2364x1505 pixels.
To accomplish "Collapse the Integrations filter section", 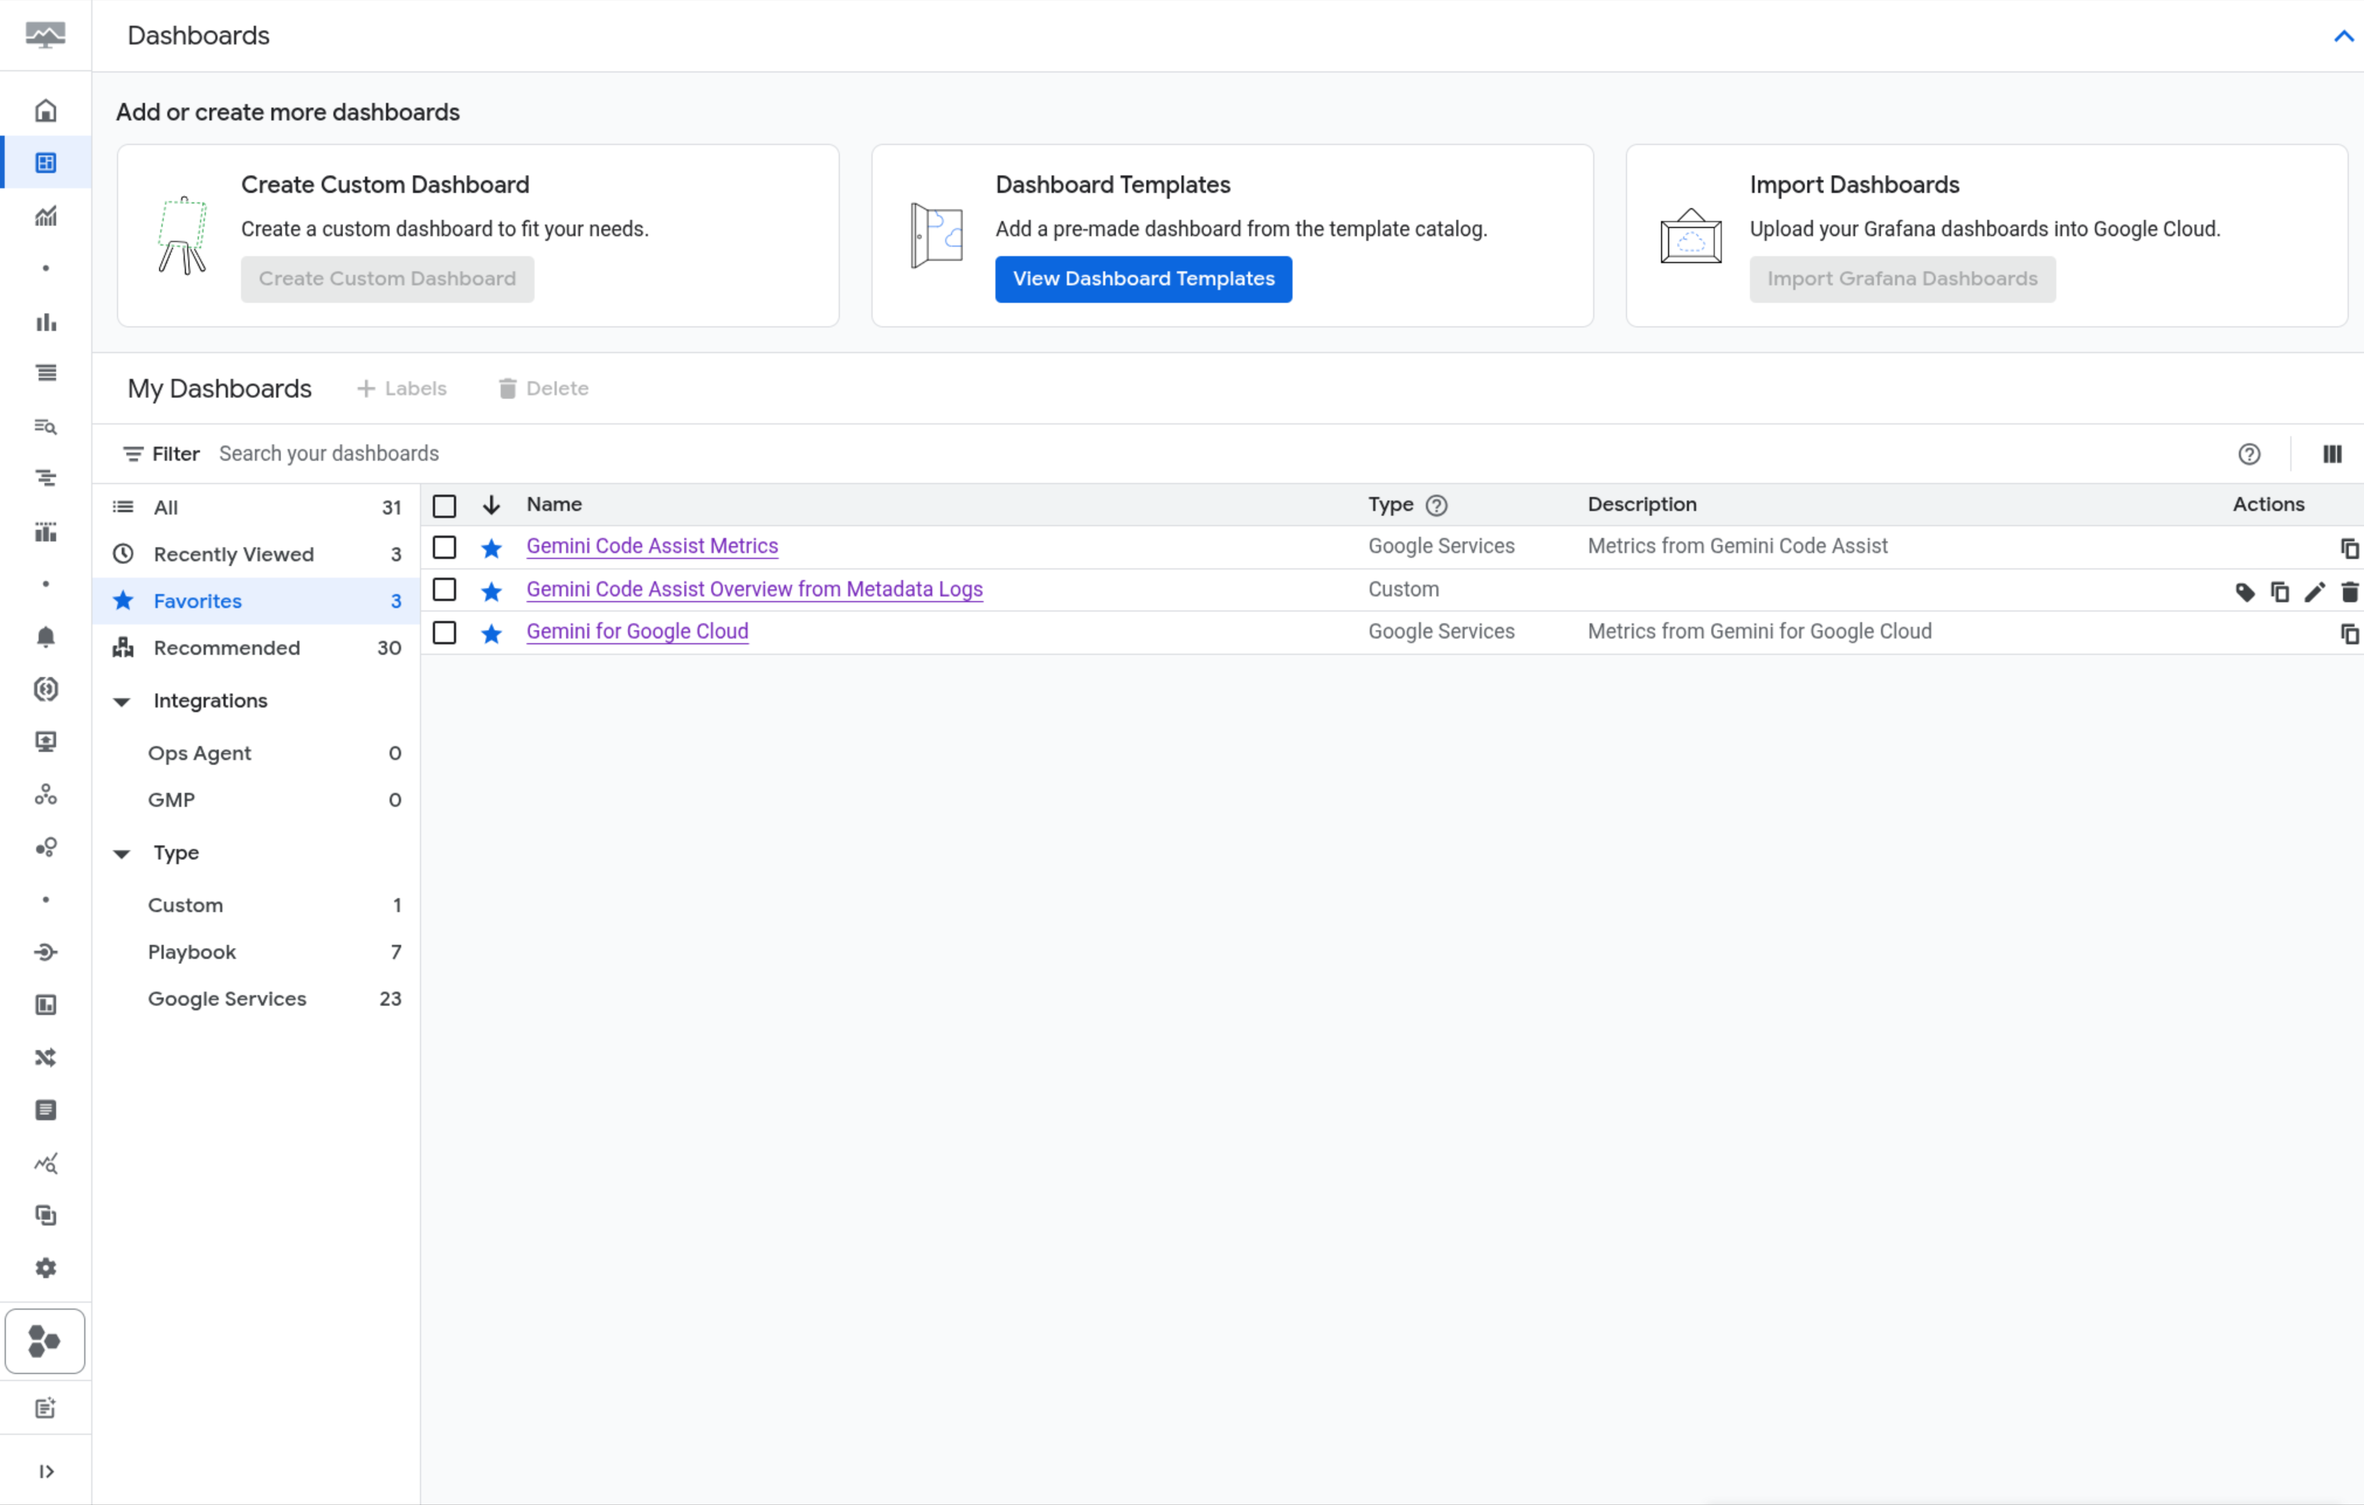I will pyautogui.click(x=120, y=701).
